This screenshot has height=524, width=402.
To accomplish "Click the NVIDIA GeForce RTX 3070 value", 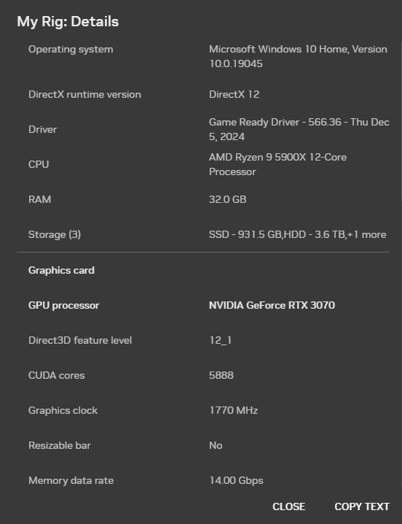I will (x=272, y=305).
